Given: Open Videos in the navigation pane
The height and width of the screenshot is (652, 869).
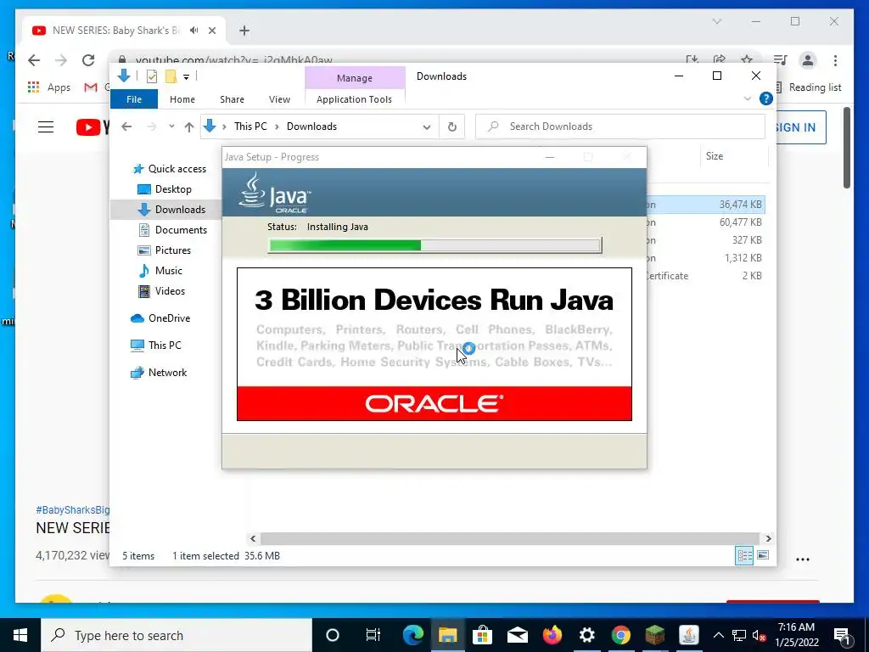Looking at the screenshot, I should click(x=161, y=291).
